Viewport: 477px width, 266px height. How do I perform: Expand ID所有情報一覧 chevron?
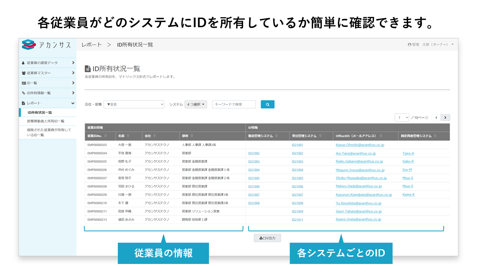[73, 93]
